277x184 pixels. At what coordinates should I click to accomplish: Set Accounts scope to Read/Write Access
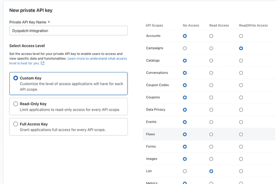coord(241,36)
